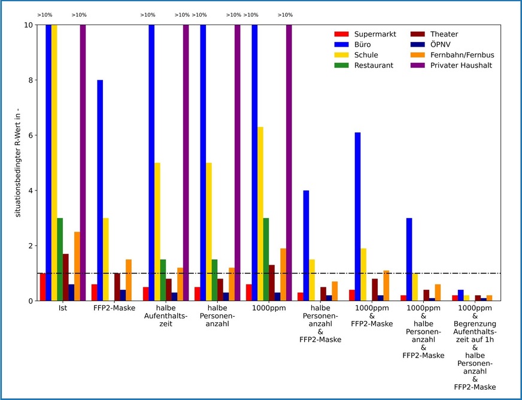Click the y-axis tick label '6'

tap(31, 135)
